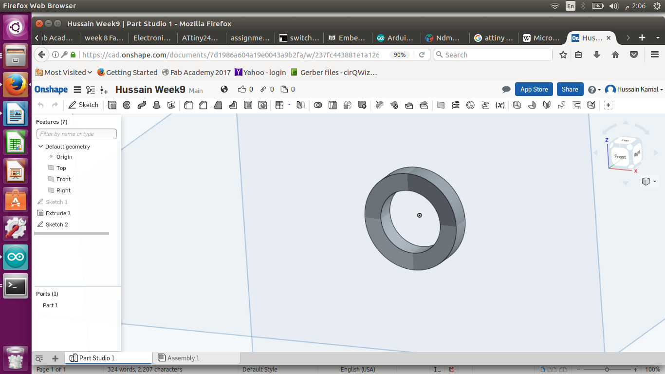Image resolution: width=665 pixels, height=374 pixels.
Task: Select the Plane tool
Action: coord(441,105)
